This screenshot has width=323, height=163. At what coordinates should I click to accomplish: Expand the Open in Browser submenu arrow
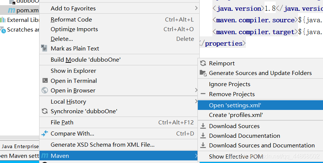[196, 90]
